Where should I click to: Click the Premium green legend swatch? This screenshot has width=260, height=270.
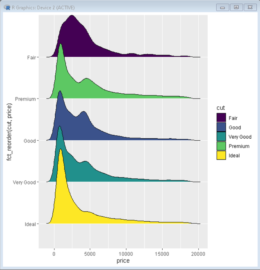pyautogui.click(x=221, y=146)
